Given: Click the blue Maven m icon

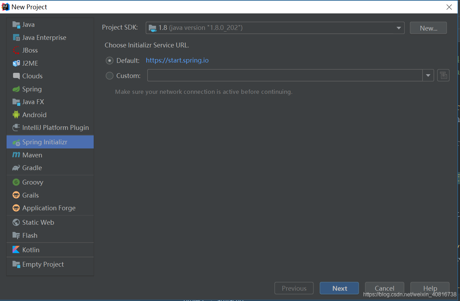Looking at the screenshot, I should 16,155.
